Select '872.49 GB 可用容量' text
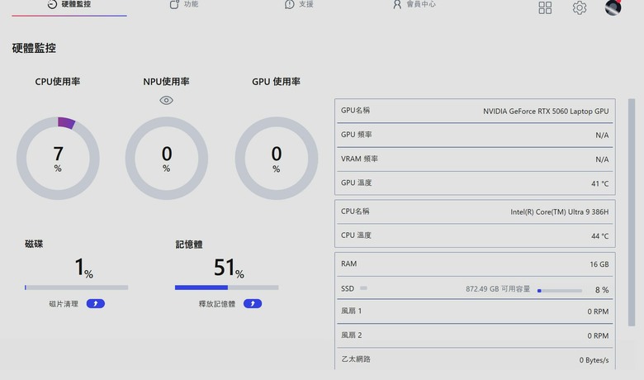The height and width of the screenshot is (380, 644). 498,289
